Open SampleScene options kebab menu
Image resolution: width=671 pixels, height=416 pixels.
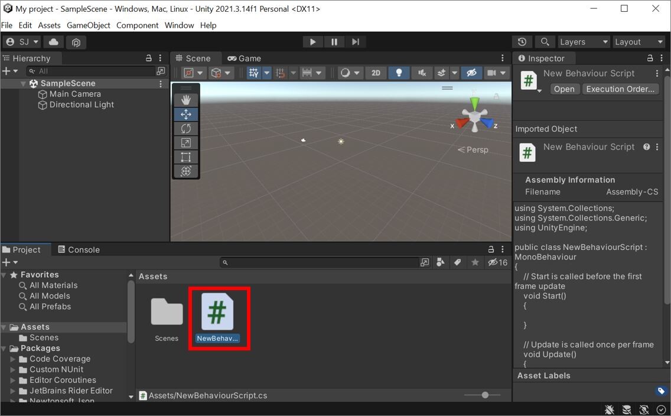pyautogui.click(x=161, y=83)
